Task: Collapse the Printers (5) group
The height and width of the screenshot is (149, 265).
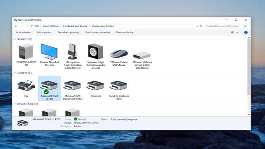Action: pyautogui.click(x=14, y=73)
